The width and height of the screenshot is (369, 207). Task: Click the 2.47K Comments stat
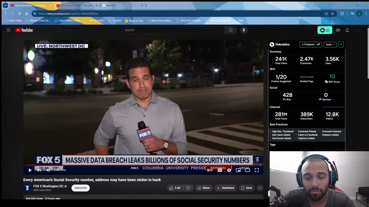[306, 60]
